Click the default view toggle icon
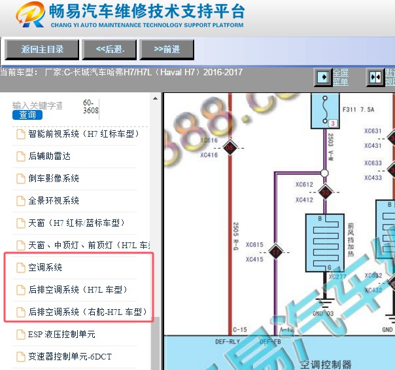The width and height of the screenshot is (395, 370). [x=375, y=77]
